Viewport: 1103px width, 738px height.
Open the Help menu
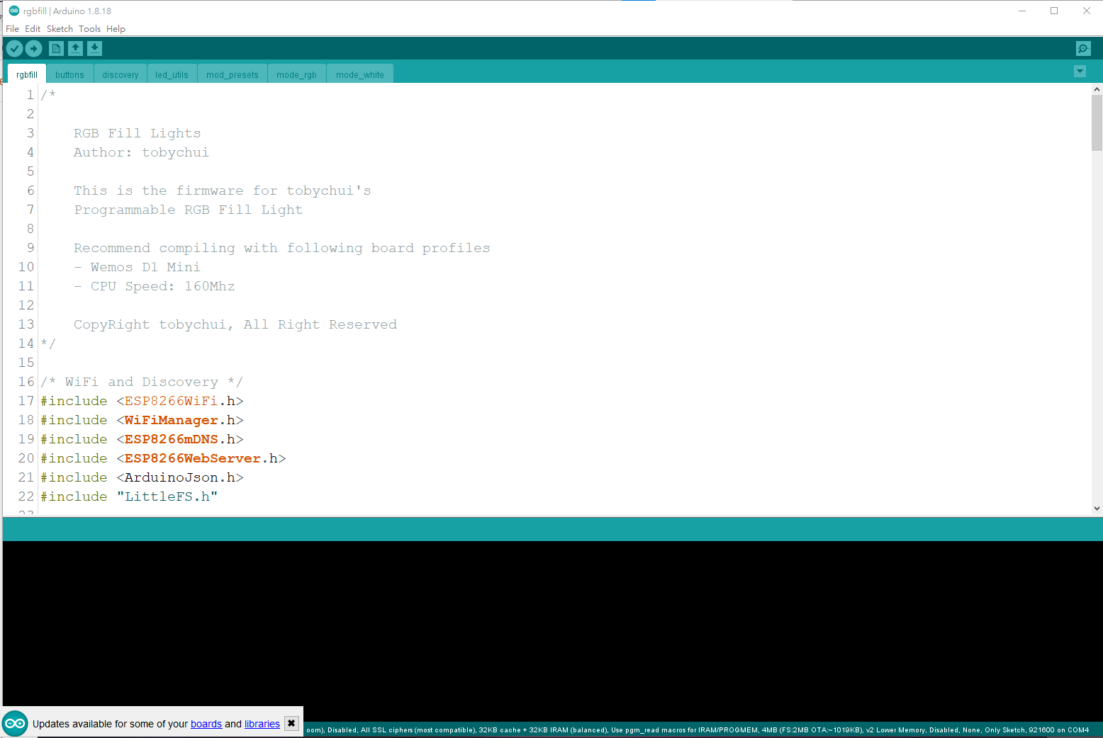click(x=116, y=29)
